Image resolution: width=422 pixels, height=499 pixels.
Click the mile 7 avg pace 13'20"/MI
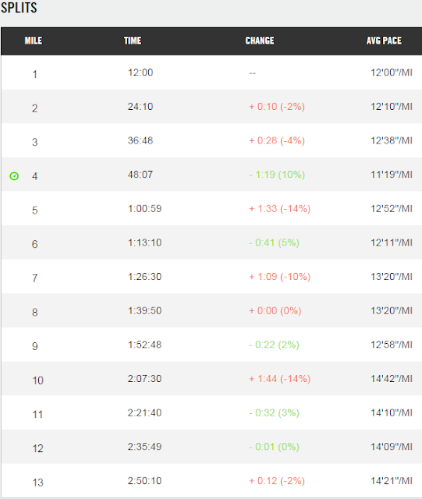point(392,277)
